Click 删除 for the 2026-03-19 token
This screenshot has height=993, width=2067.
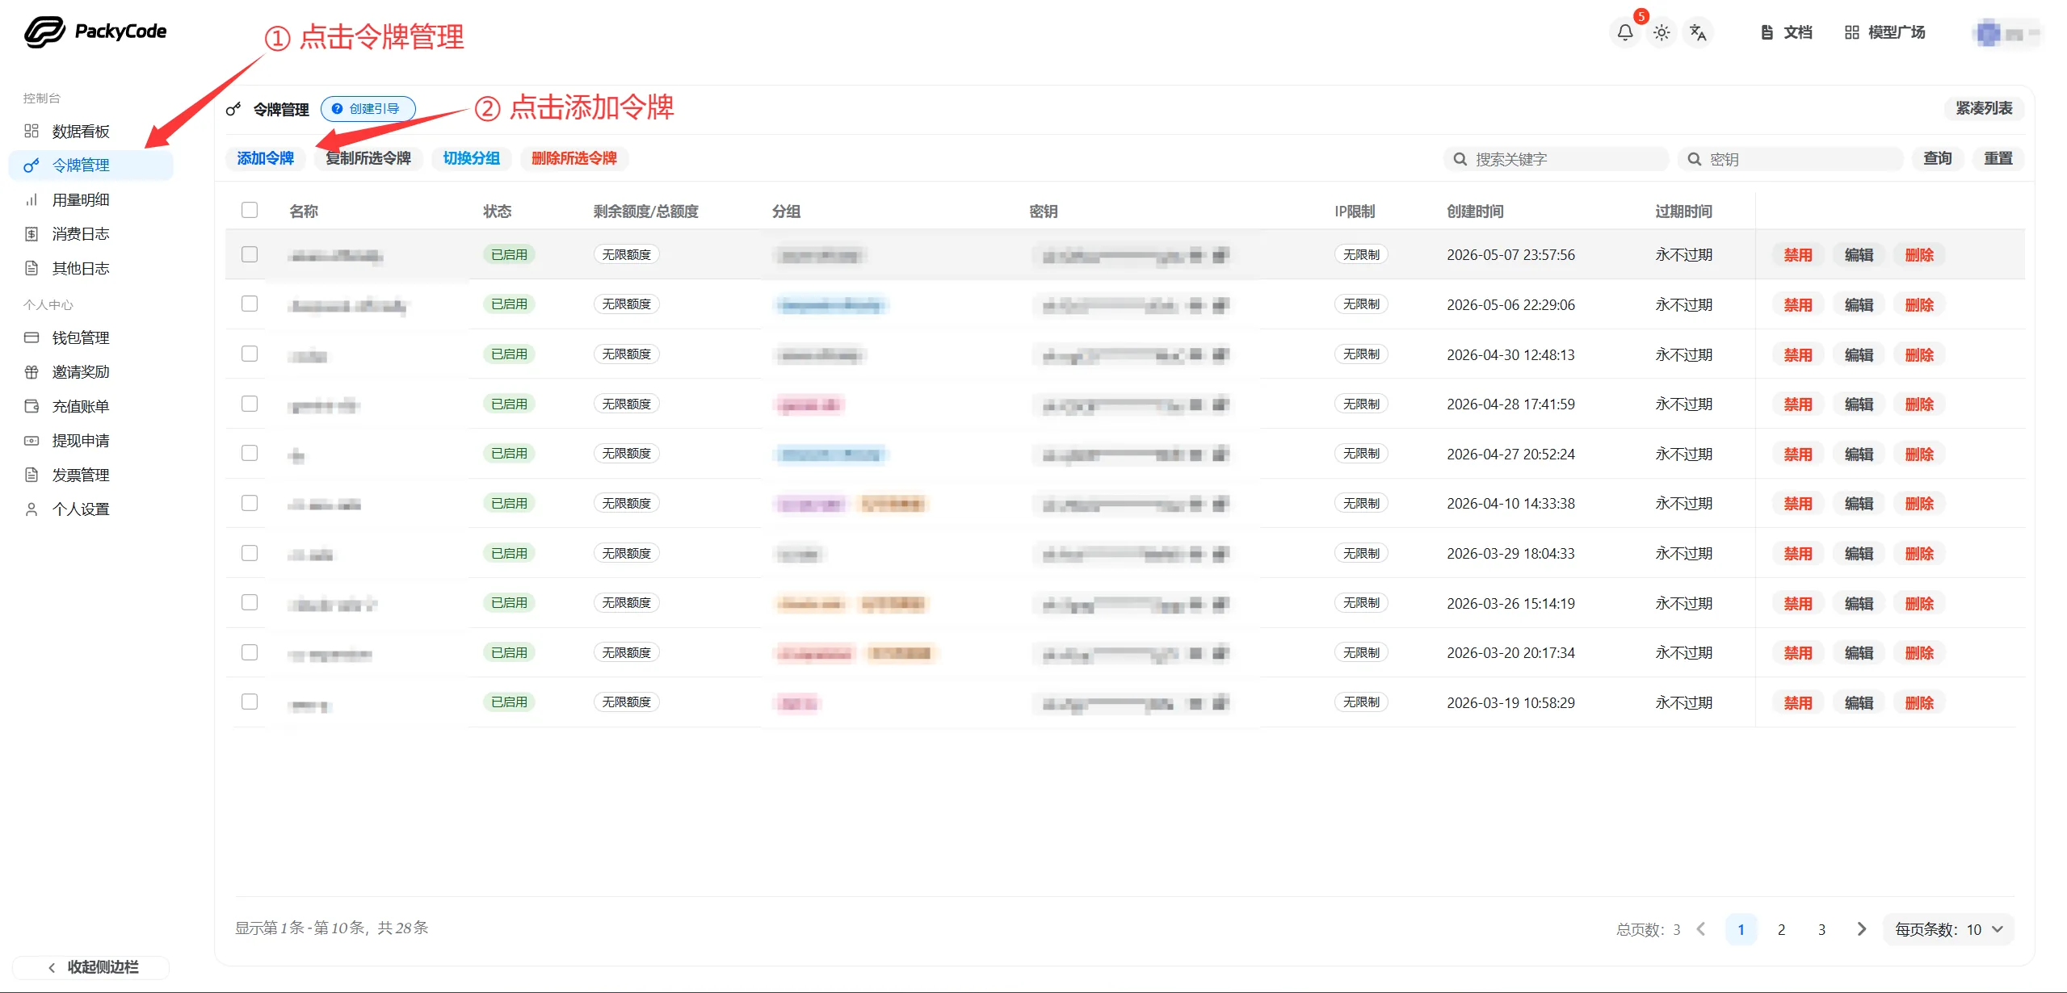(x=1919, y=703)
